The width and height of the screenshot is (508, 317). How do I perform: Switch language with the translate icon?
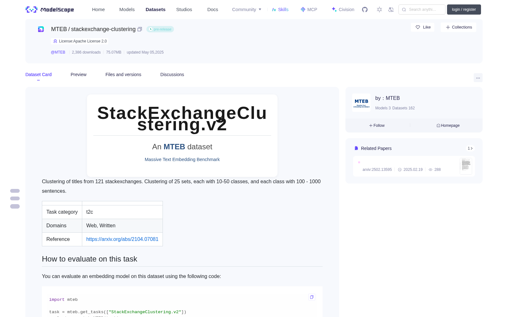pyautogui.click(x=391, y=10)
